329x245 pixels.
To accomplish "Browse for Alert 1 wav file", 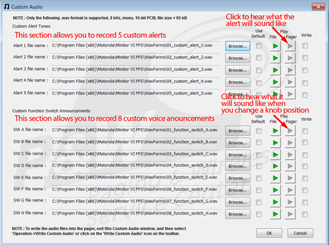I will (x=237, y=46).
